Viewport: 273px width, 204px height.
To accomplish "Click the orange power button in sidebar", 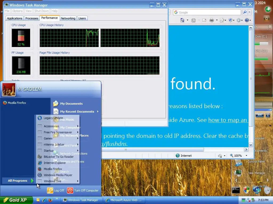I will point(266,18).
